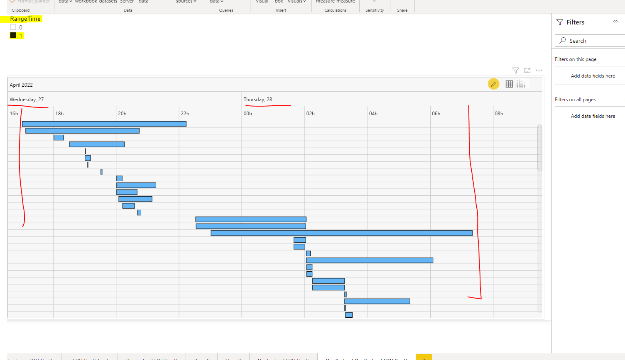
Task: Click the 18h hour label
Action: pyautogui.click(x=59, y=113)
